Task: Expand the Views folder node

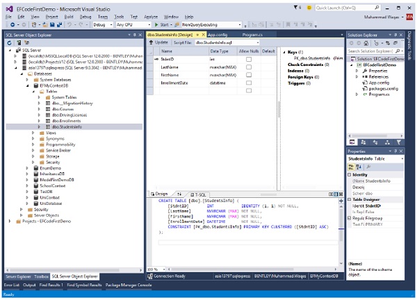Action: click(33, 133)
